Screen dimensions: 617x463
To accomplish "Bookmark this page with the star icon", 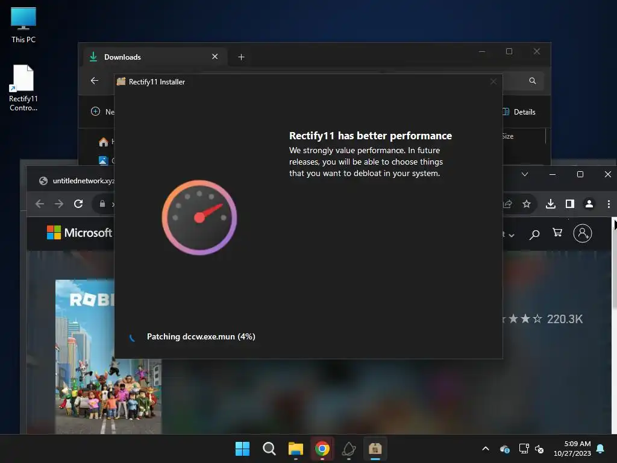I will click(x=527, y=204).
